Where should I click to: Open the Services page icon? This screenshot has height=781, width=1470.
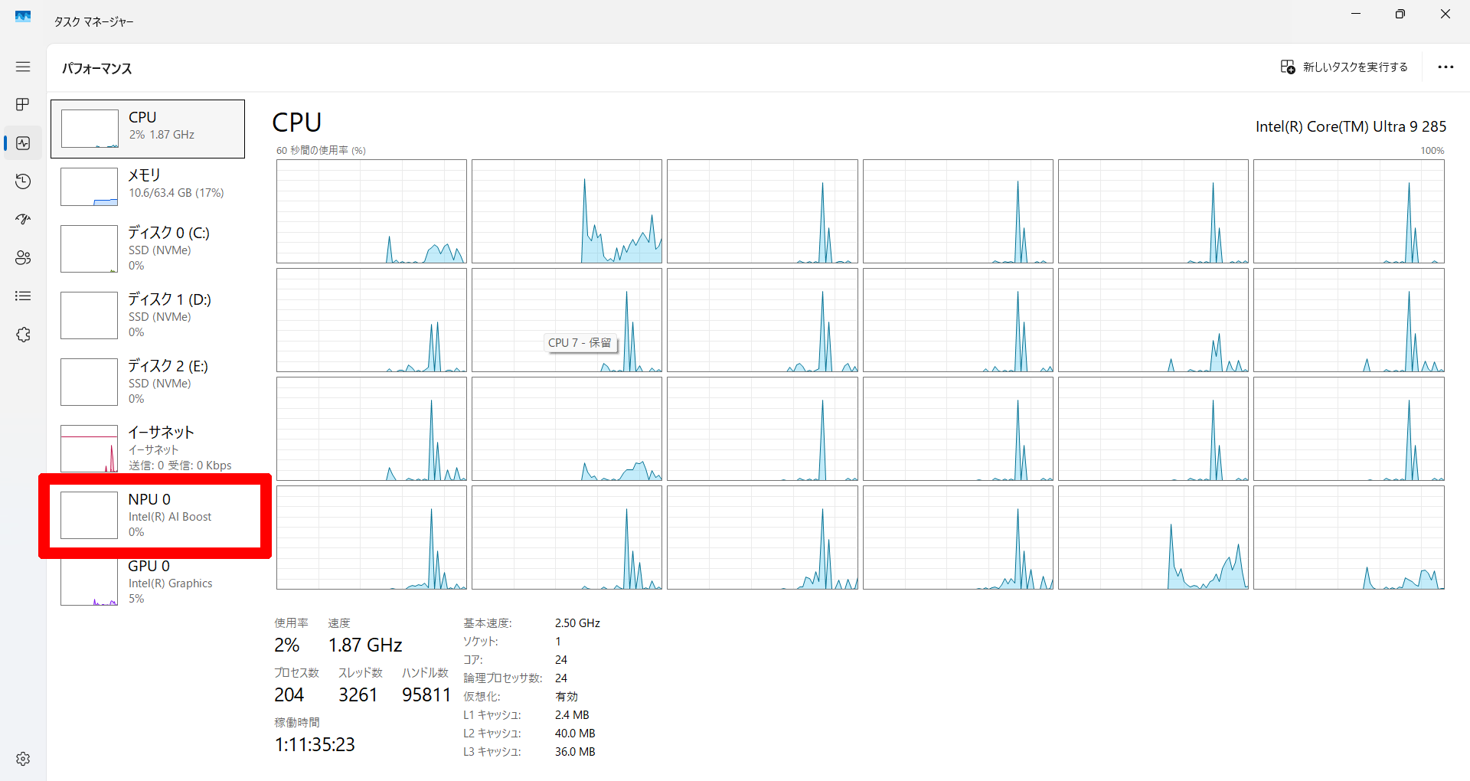pos(23,335)
